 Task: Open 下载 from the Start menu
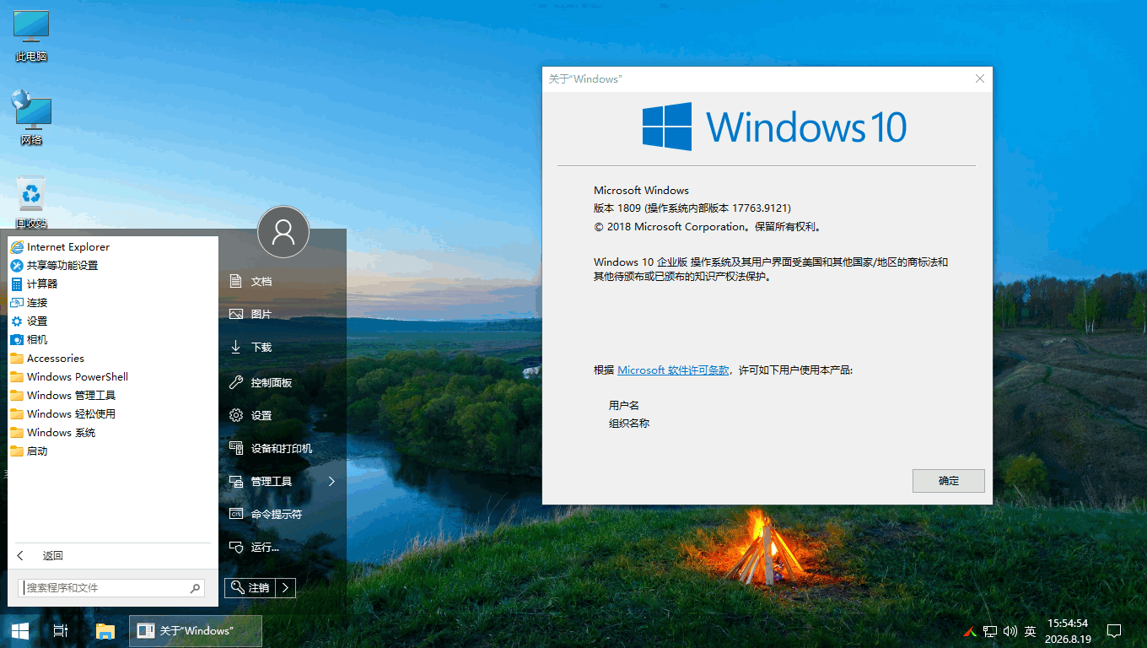[x=283, y=347]
